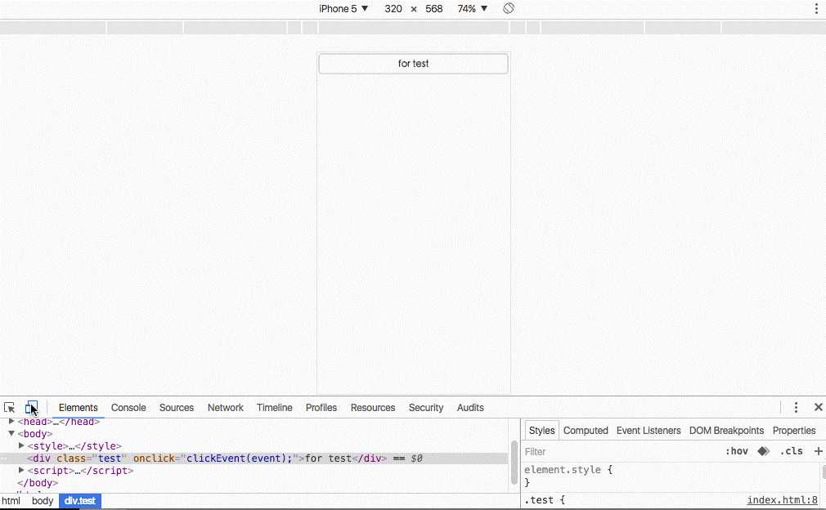This screenshot has height=510, width=826.
Task: Click the 'for test' box in page
Action: [x=414, y=64]
